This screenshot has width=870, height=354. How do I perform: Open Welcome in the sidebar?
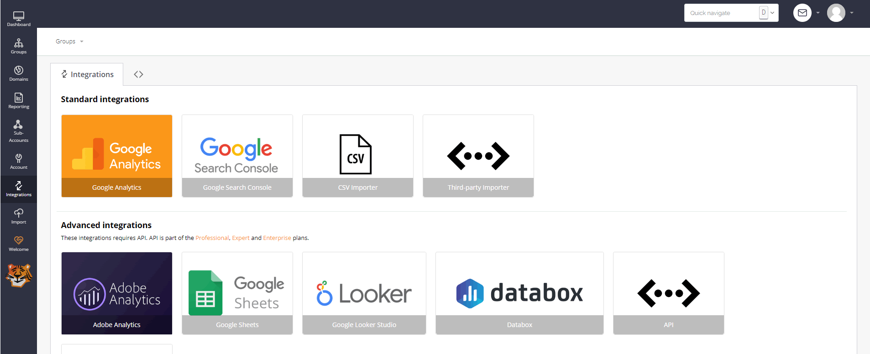(19, 244)
